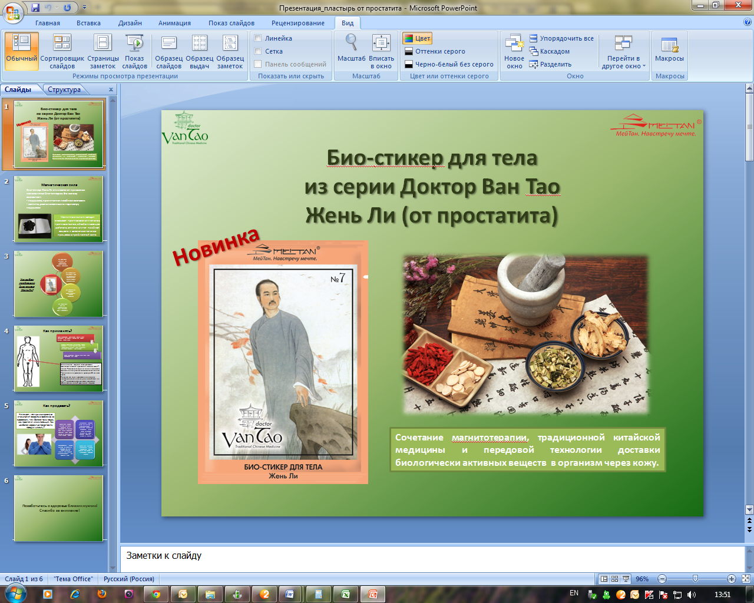The width and height of the screenshot is (754, 603).
Task: Redo action in Quick Access Toolbar
Action: tap(67, 8)
